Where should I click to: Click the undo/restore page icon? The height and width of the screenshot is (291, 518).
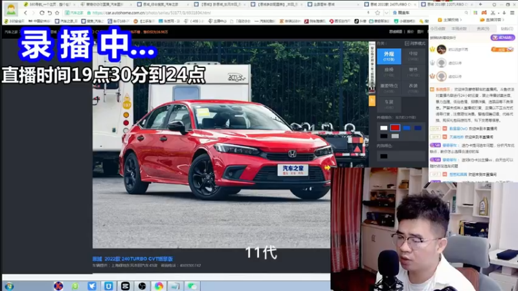(50, 13)
